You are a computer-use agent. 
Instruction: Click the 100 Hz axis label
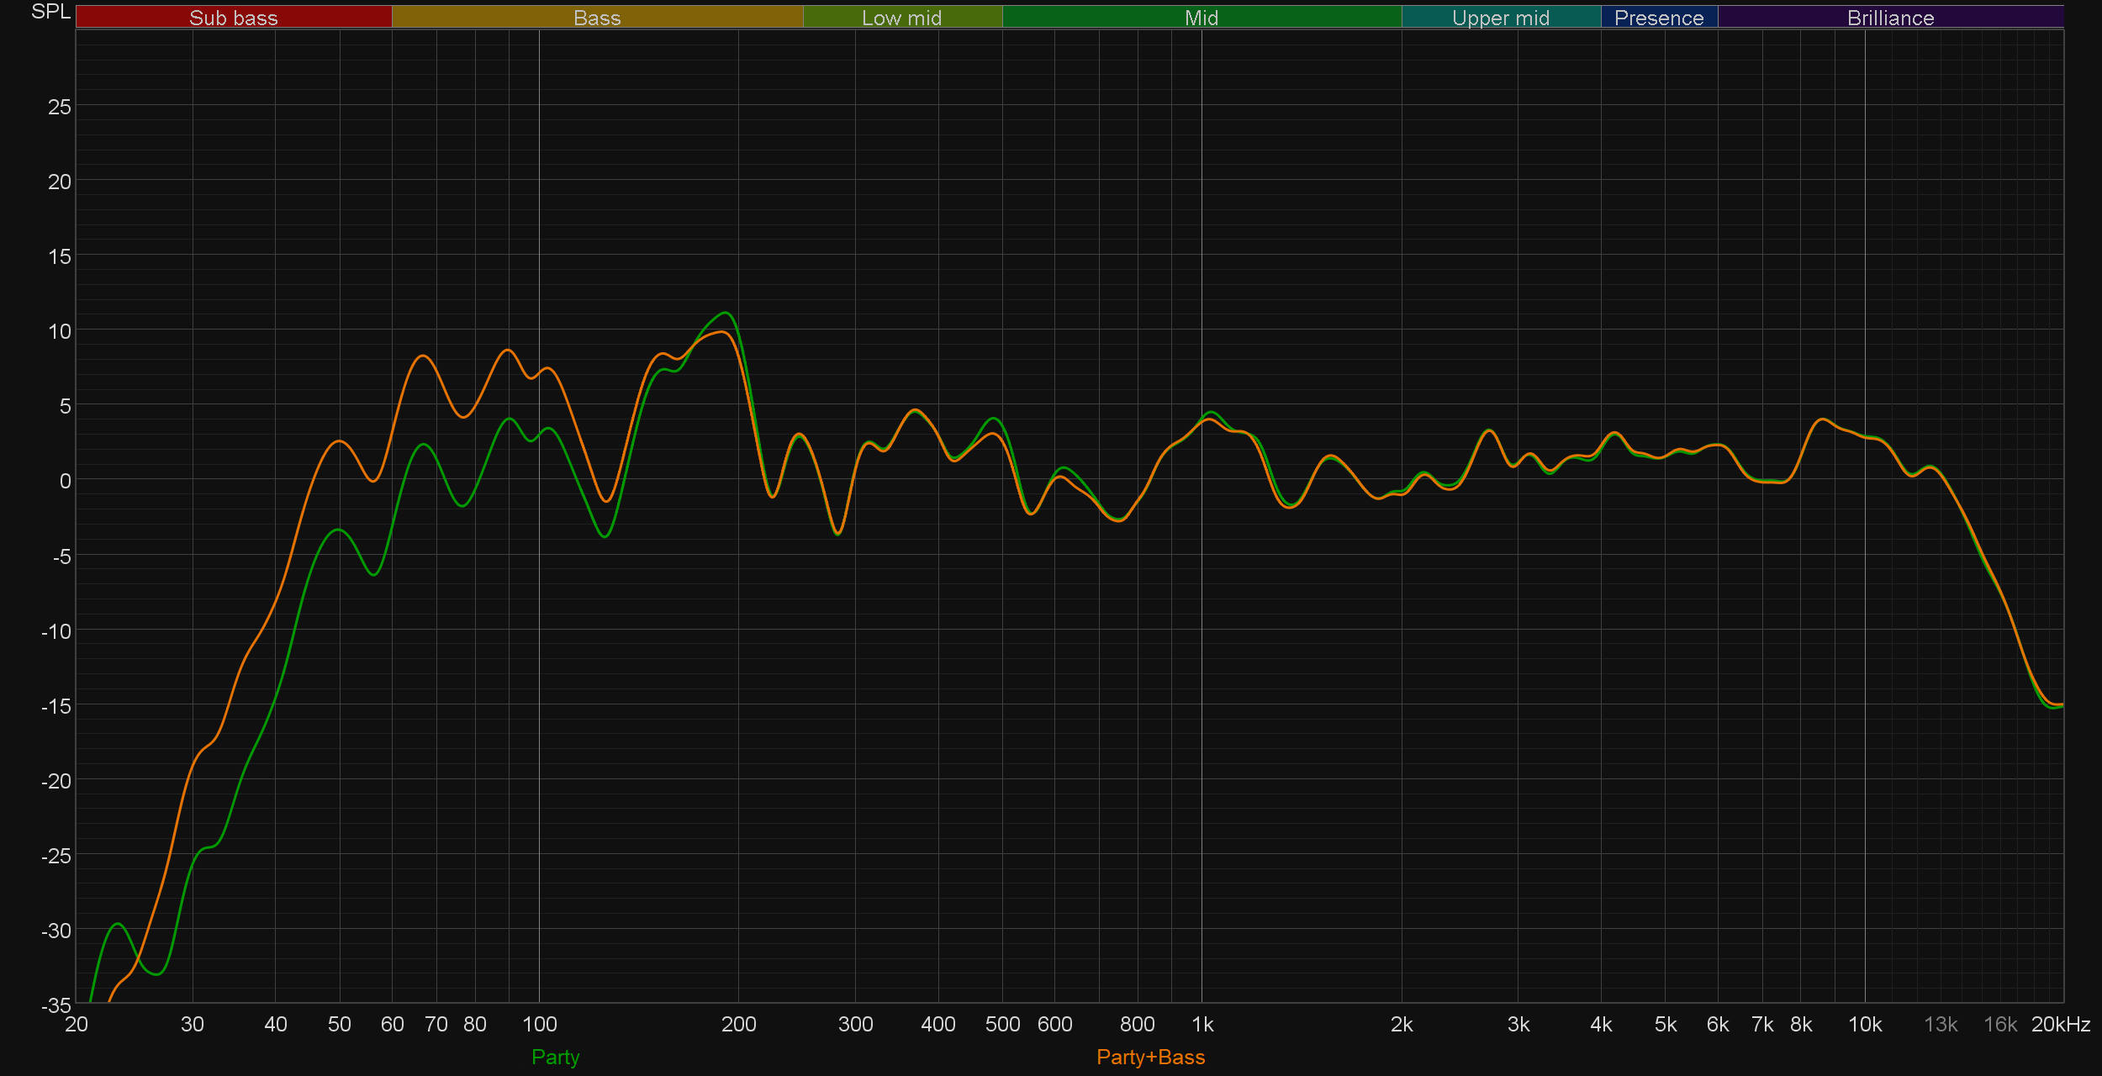(x=539, y=1024)
